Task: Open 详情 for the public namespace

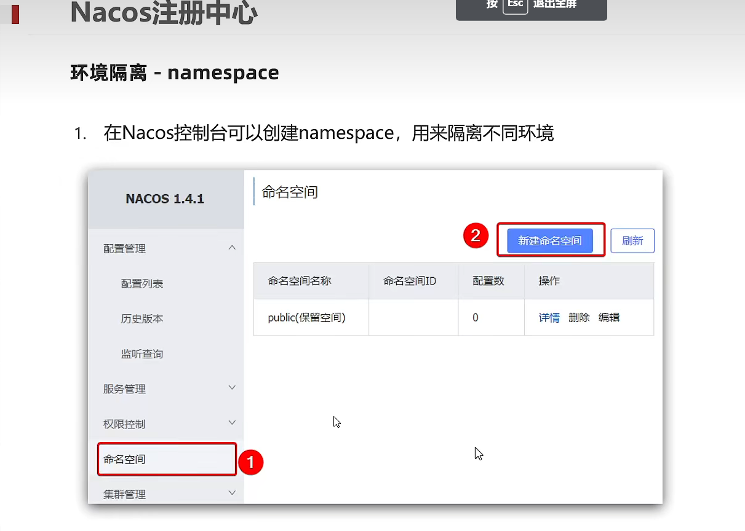Action: coord(549,318)
